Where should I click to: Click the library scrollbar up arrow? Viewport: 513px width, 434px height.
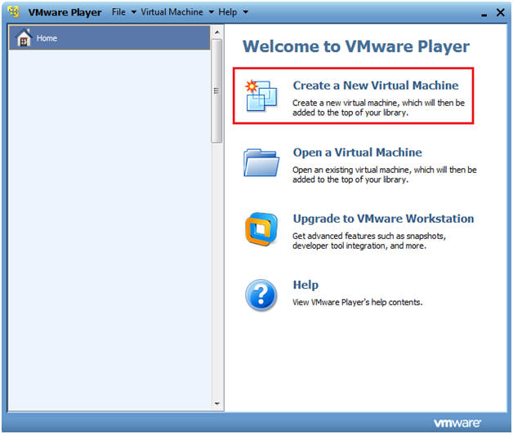coord(217,33)
